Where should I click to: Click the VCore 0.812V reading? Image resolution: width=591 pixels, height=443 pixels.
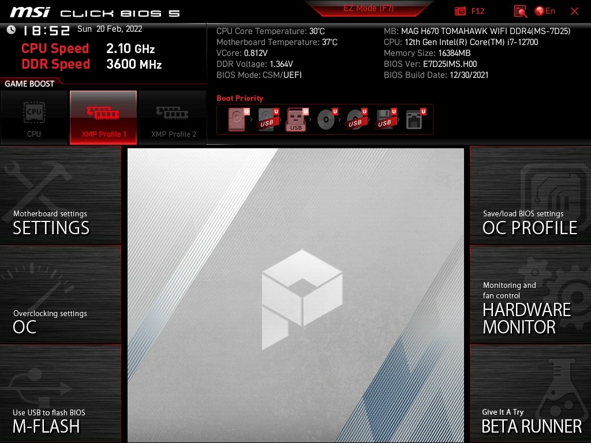pos(242,53)
